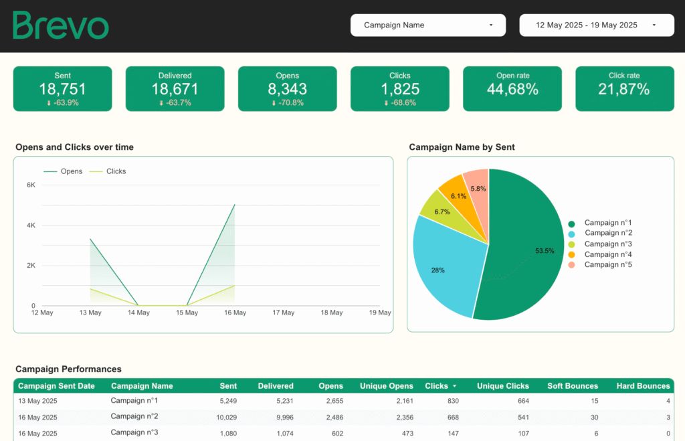Screen dimensions: 685x441
Task: Select the Open rate KPI card
Action: click(512, 88)
